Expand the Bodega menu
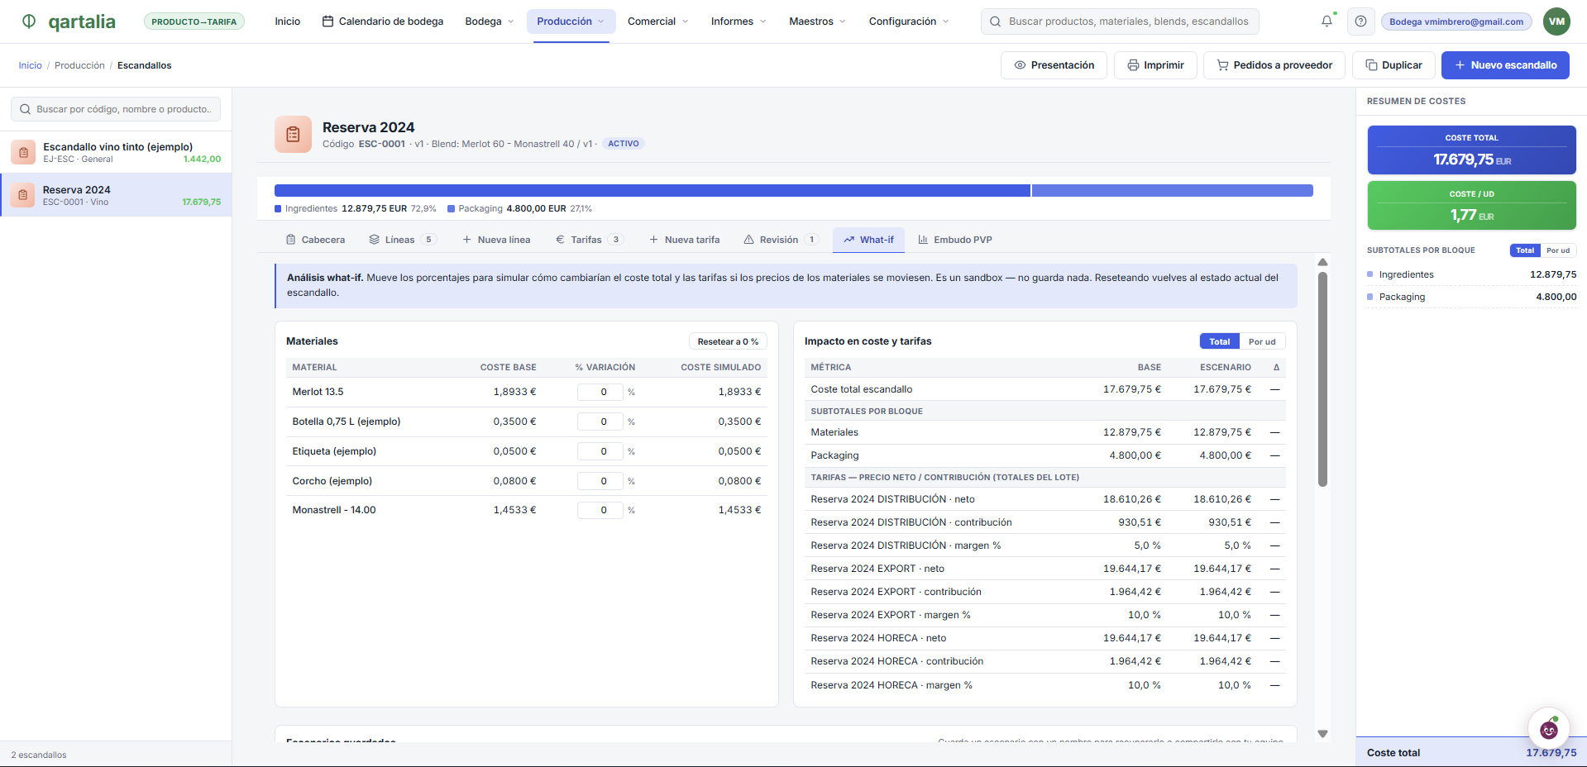 pyautogui.click(x=490, y=21)
